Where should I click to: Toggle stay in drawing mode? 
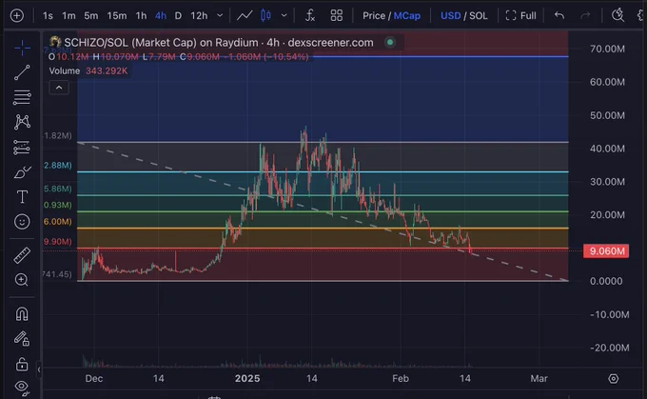coord(22,339)
